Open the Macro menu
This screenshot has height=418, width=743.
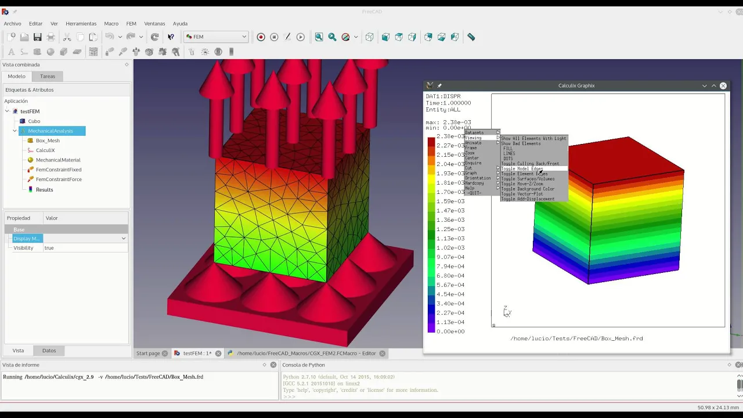(x=111, y=24)
